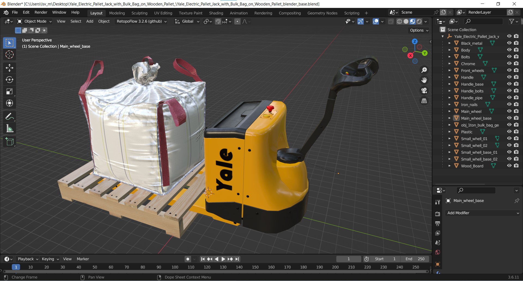The image size is (523, 281).
Task: Open the Render menu
Action: click(x=41, y=13)
